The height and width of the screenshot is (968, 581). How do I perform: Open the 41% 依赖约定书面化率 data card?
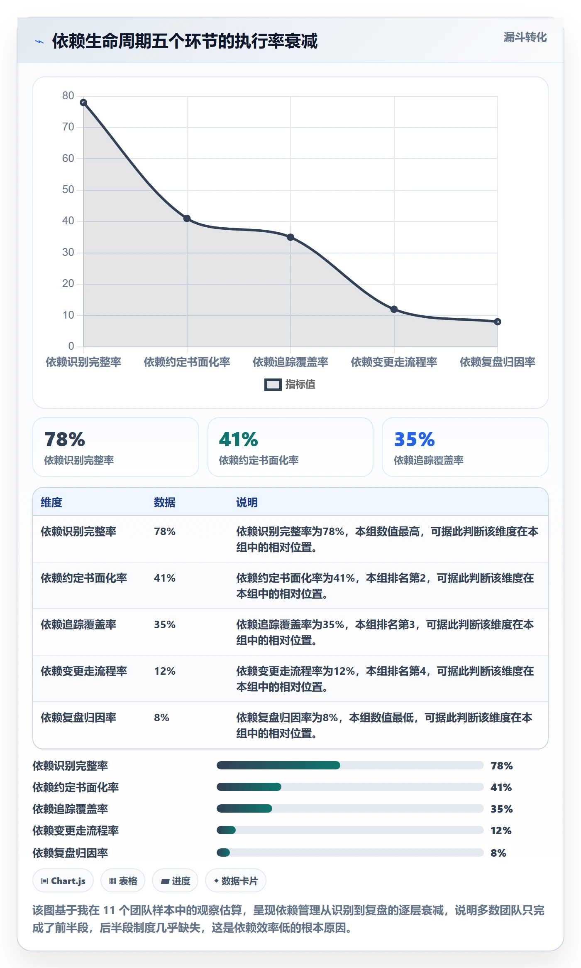click(290, 447)
